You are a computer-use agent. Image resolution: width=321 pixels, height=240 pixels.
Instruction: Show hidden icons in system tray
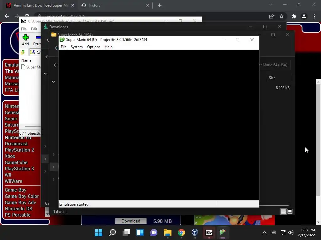(x=265, y=232)
